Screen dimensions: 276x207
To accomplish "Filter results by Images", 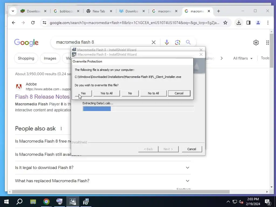I will click(50, 58).
